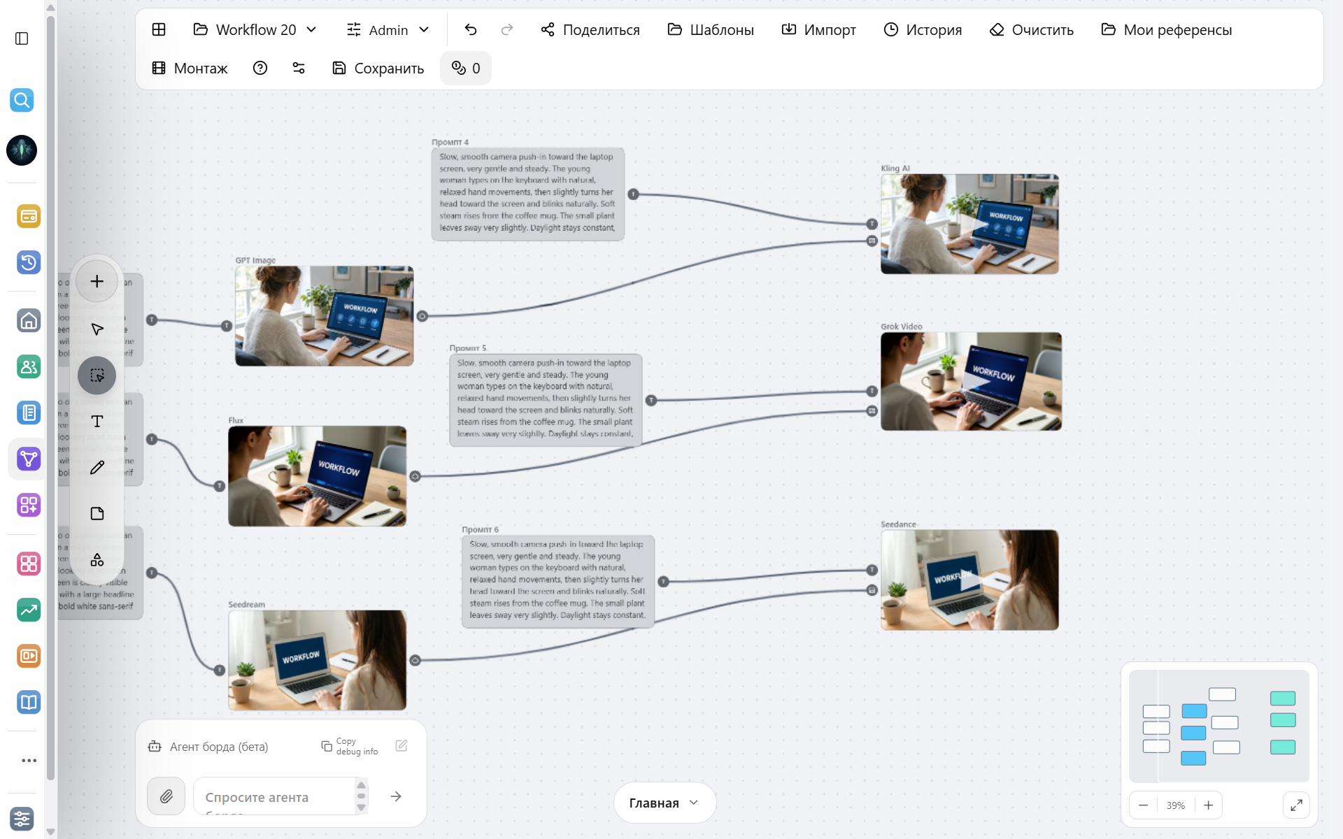
Task: Select the sticky note tool
Action: pyautogui.click(x=97, y=513)
